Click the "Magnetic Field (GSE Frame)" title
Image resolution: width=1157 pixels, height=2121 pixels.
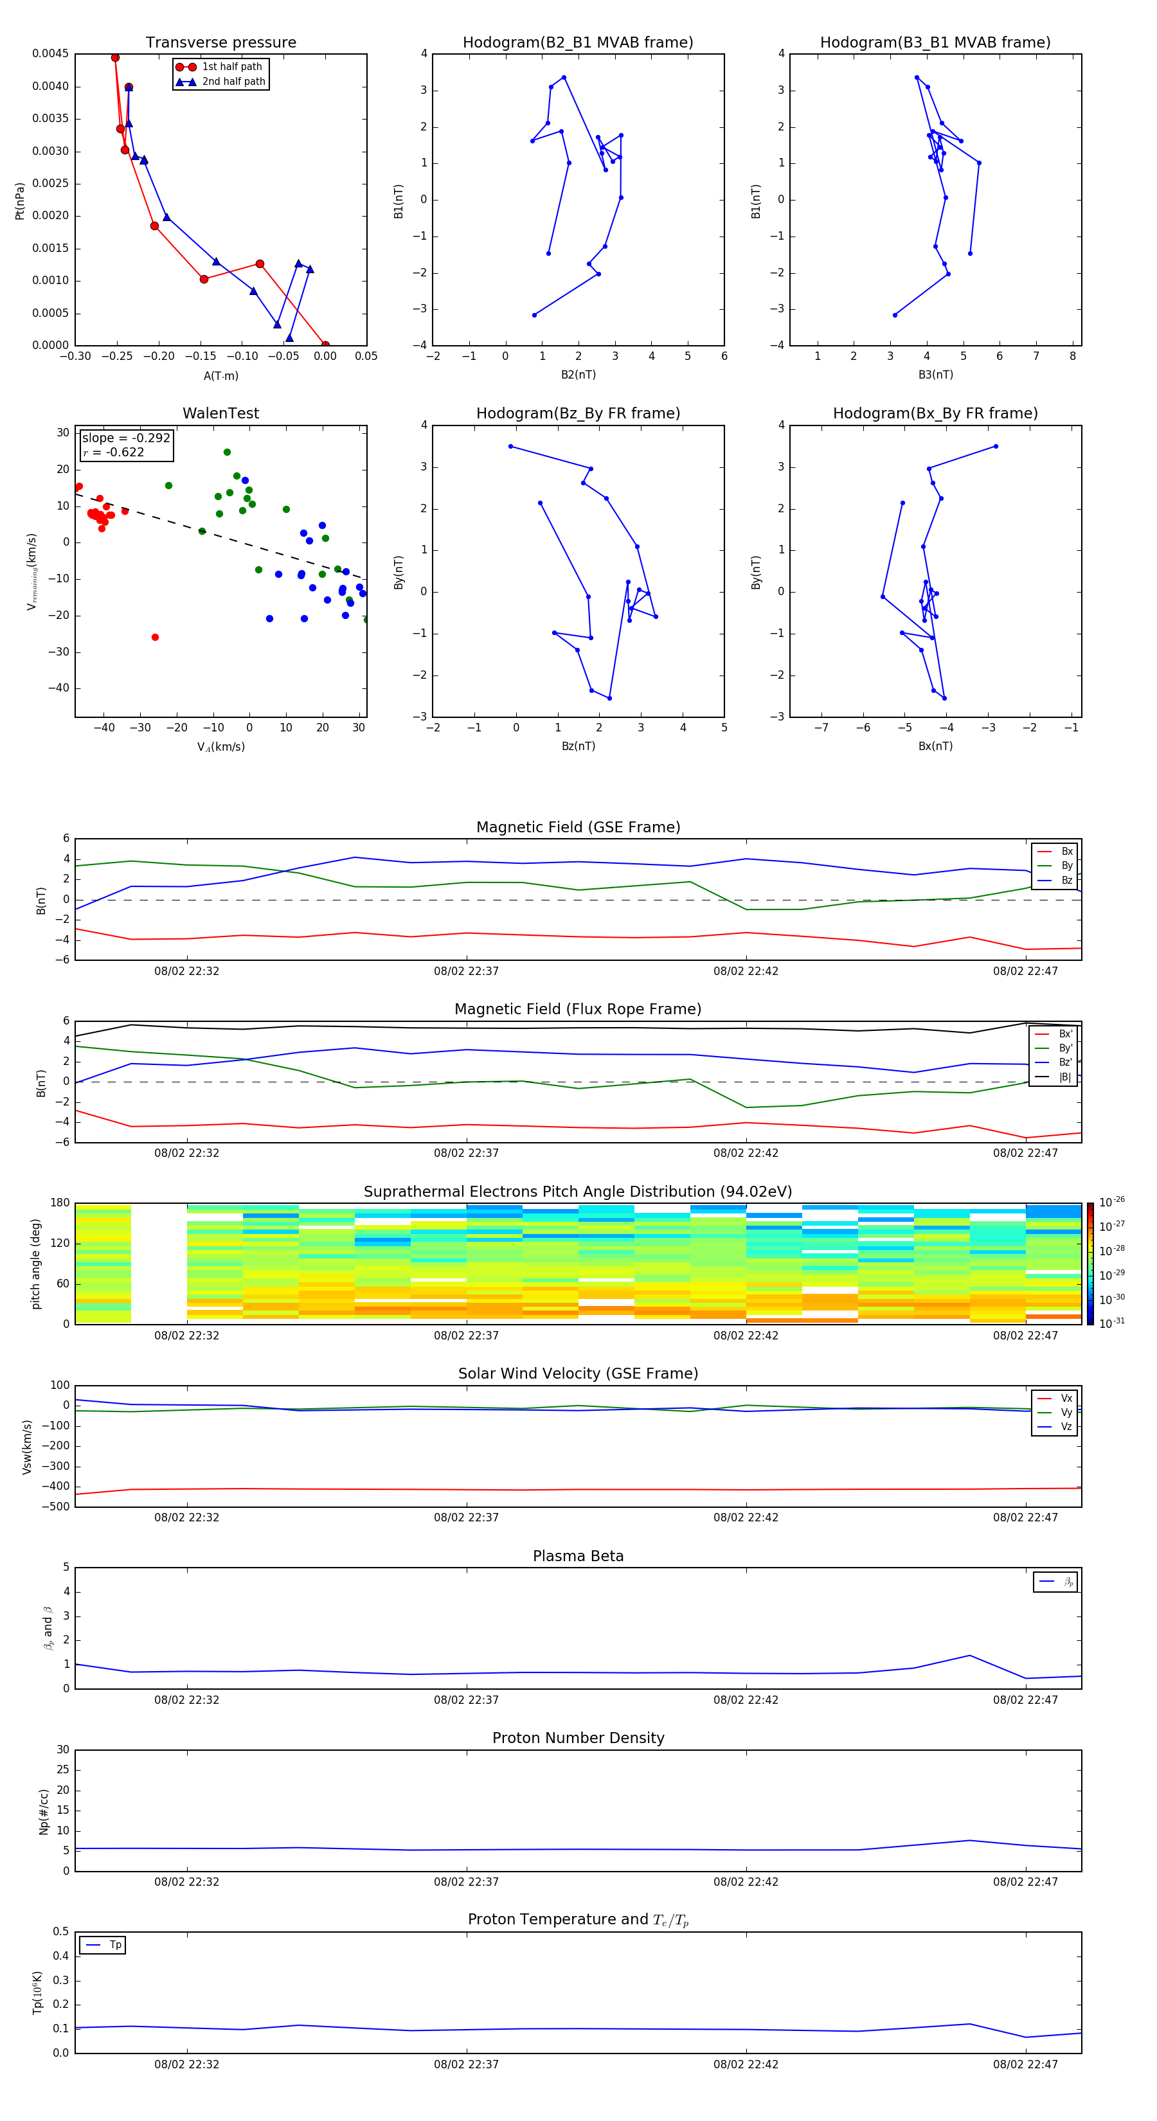578,827
